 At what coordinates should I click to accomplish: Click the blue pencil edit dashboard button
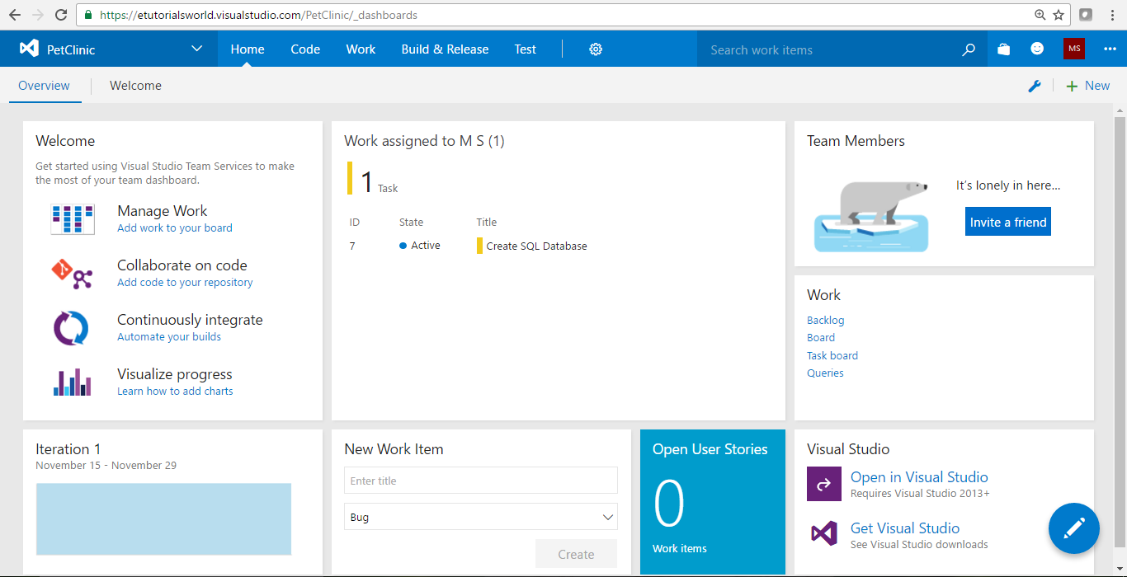click(1074, 528)
